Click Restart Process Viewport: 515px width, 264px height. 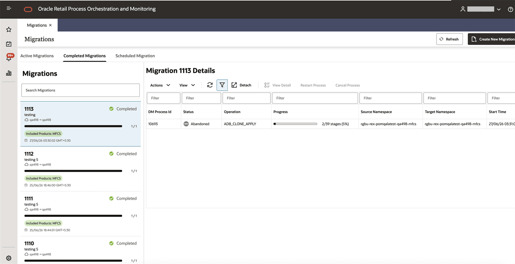click(x=313, y=85)
